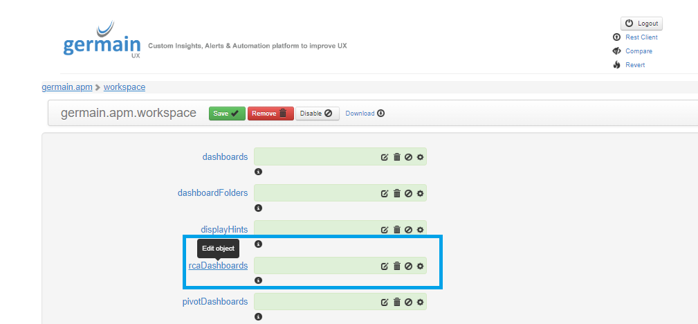Click the trash icon for dashboardFolders
The height and width of the screenshot is (324, 698).
[397, 193]
